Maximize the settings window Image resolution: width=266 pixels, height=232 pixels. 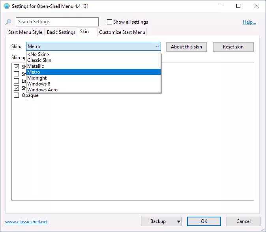238,6
